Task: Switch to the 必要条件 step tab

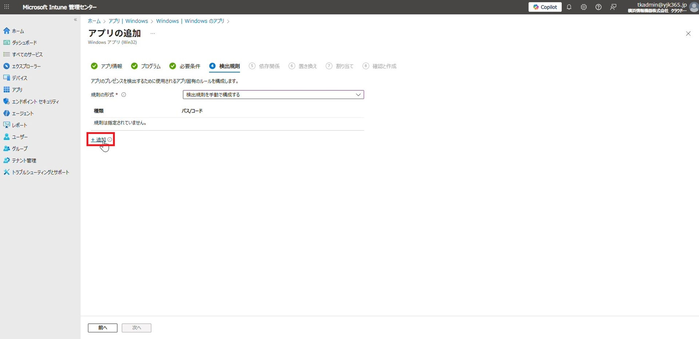Action: pyautogui.click(x=185, y=66)
